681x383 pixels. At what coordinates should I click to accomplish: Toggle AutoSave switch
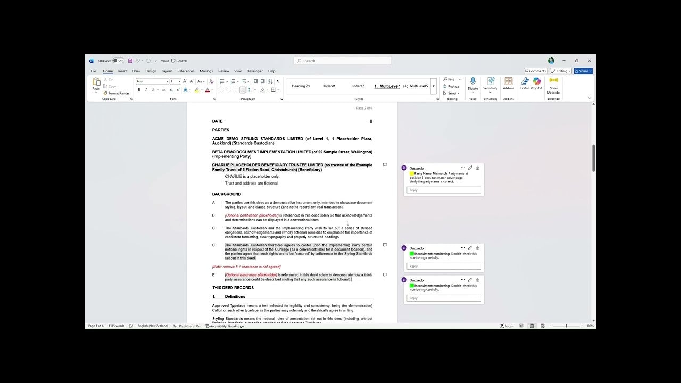(x=118, y=61)
